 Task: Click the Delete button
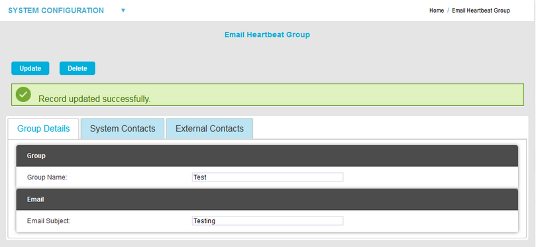tap(78, 68)
